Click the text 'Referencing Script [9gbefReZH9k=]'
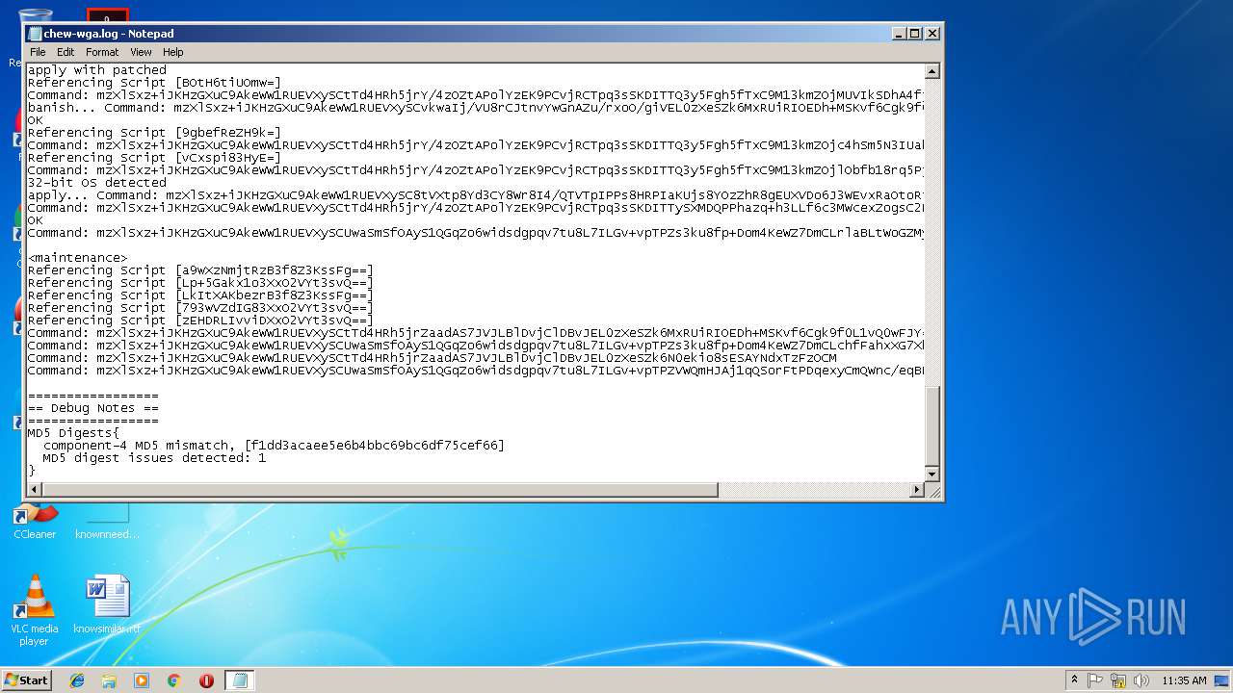This screenshot has width=1233, height=693. point(155,133)
